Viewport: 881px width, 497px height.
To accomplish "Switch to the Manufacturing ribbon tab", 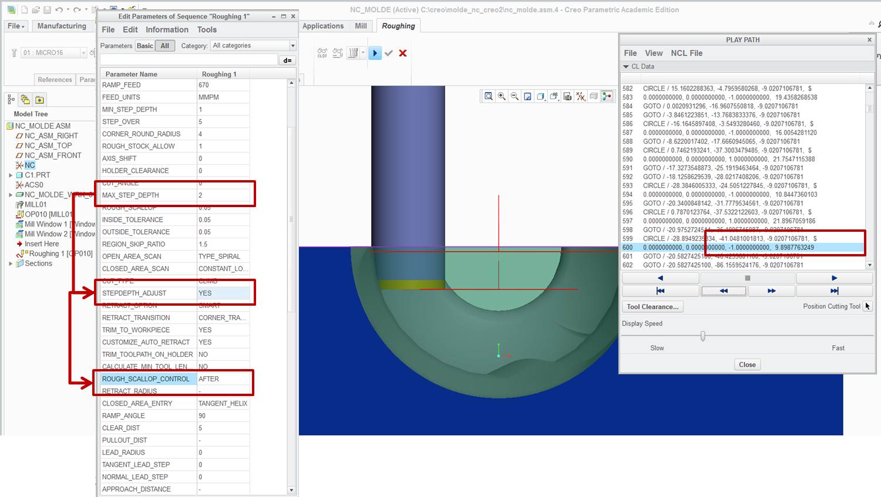I will (x=62, y=26).
